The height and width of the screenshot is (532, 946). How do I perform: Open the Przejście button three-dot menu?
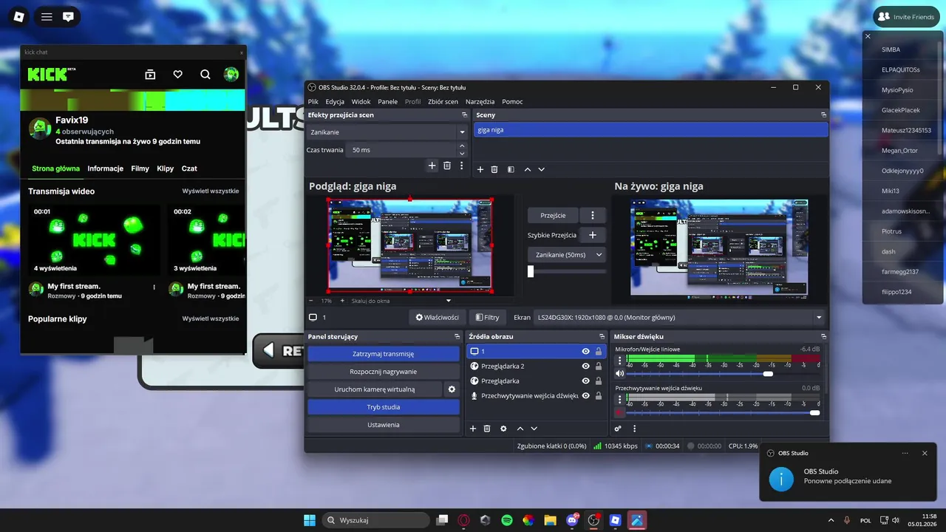click(x=592, y=215)
